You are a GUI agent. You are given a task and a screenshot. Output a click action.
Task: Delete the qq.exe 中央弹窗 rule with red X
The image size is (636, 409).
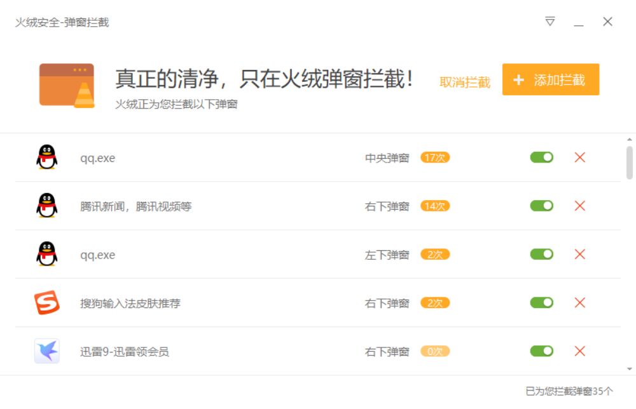tap(580, 157)
